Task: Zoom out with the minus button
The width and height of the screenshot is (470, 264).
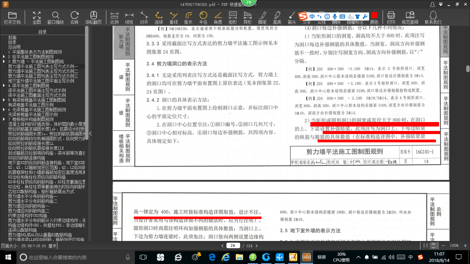Action: (444, 245)
